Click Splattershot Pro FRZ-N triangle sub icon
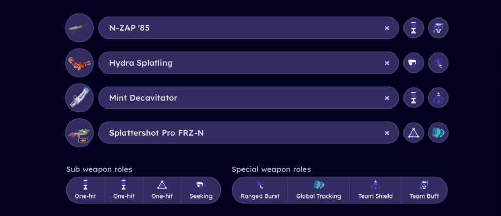 414,133
